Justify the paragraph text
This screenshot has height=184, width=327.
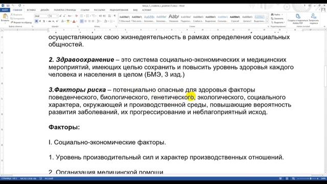point(93,21)
